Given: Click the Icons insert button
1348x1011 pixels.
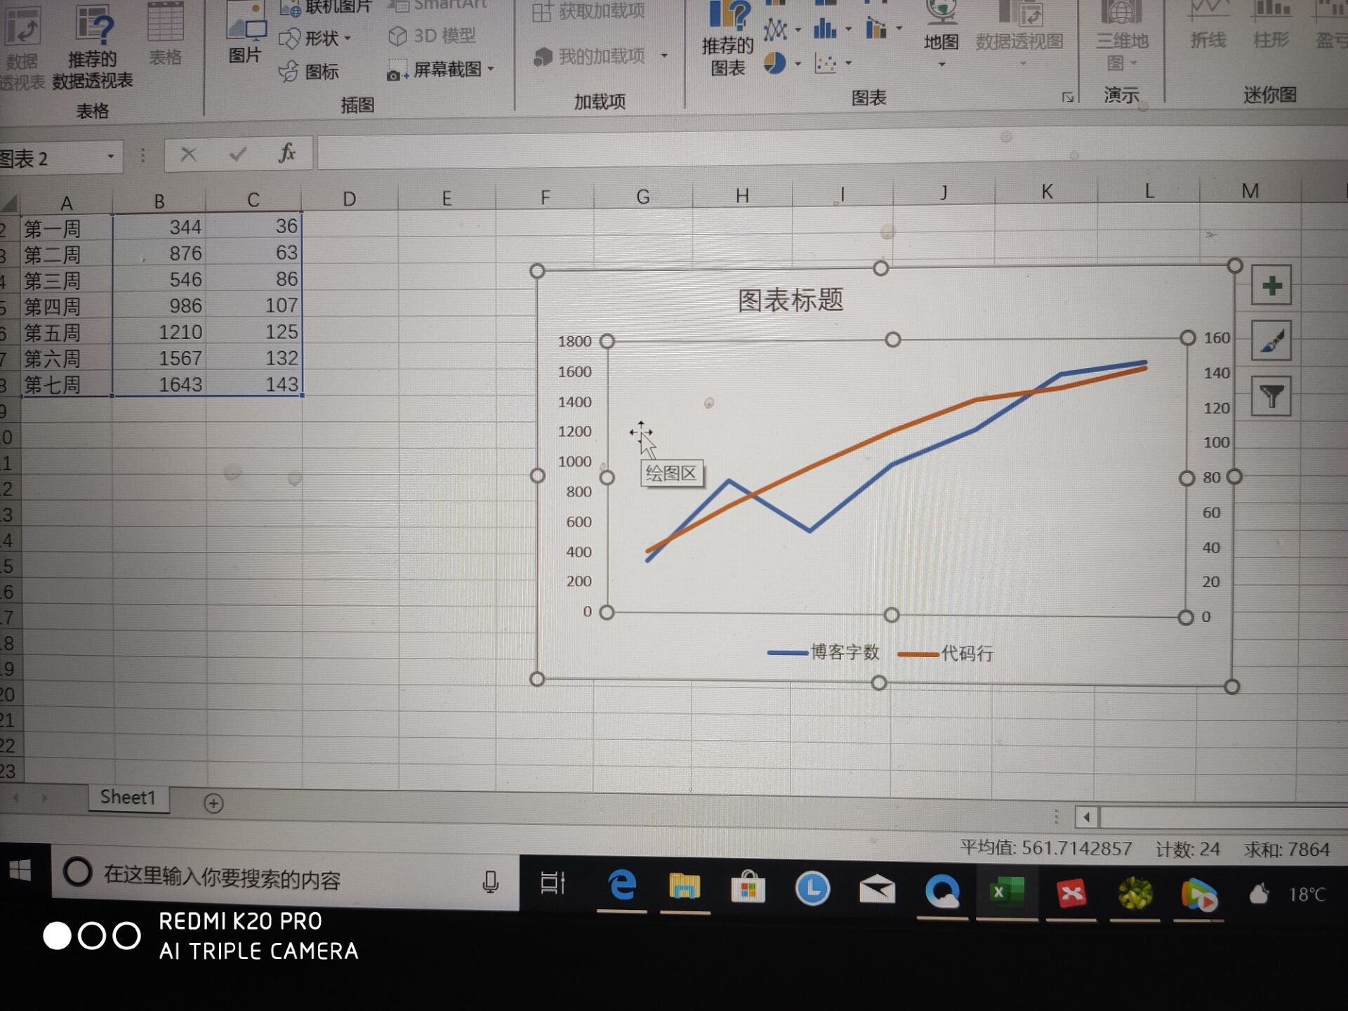Looking at the screenshot, I should click(309, 72).
